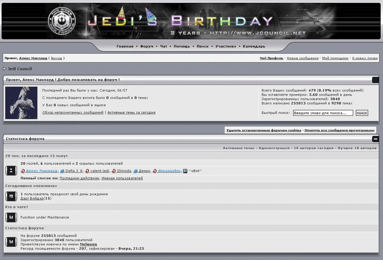Click Отметить все сообщения прочитанными

[339, 130]
